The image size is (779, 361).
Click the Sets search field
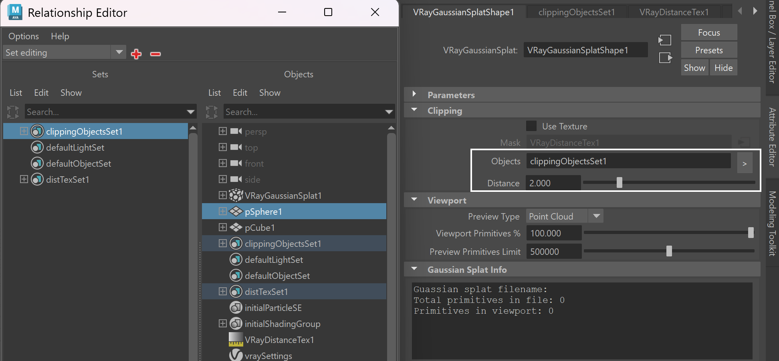[x=110, y=112]
